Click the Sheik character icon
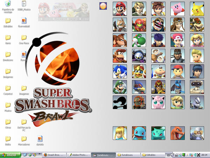 197,133
